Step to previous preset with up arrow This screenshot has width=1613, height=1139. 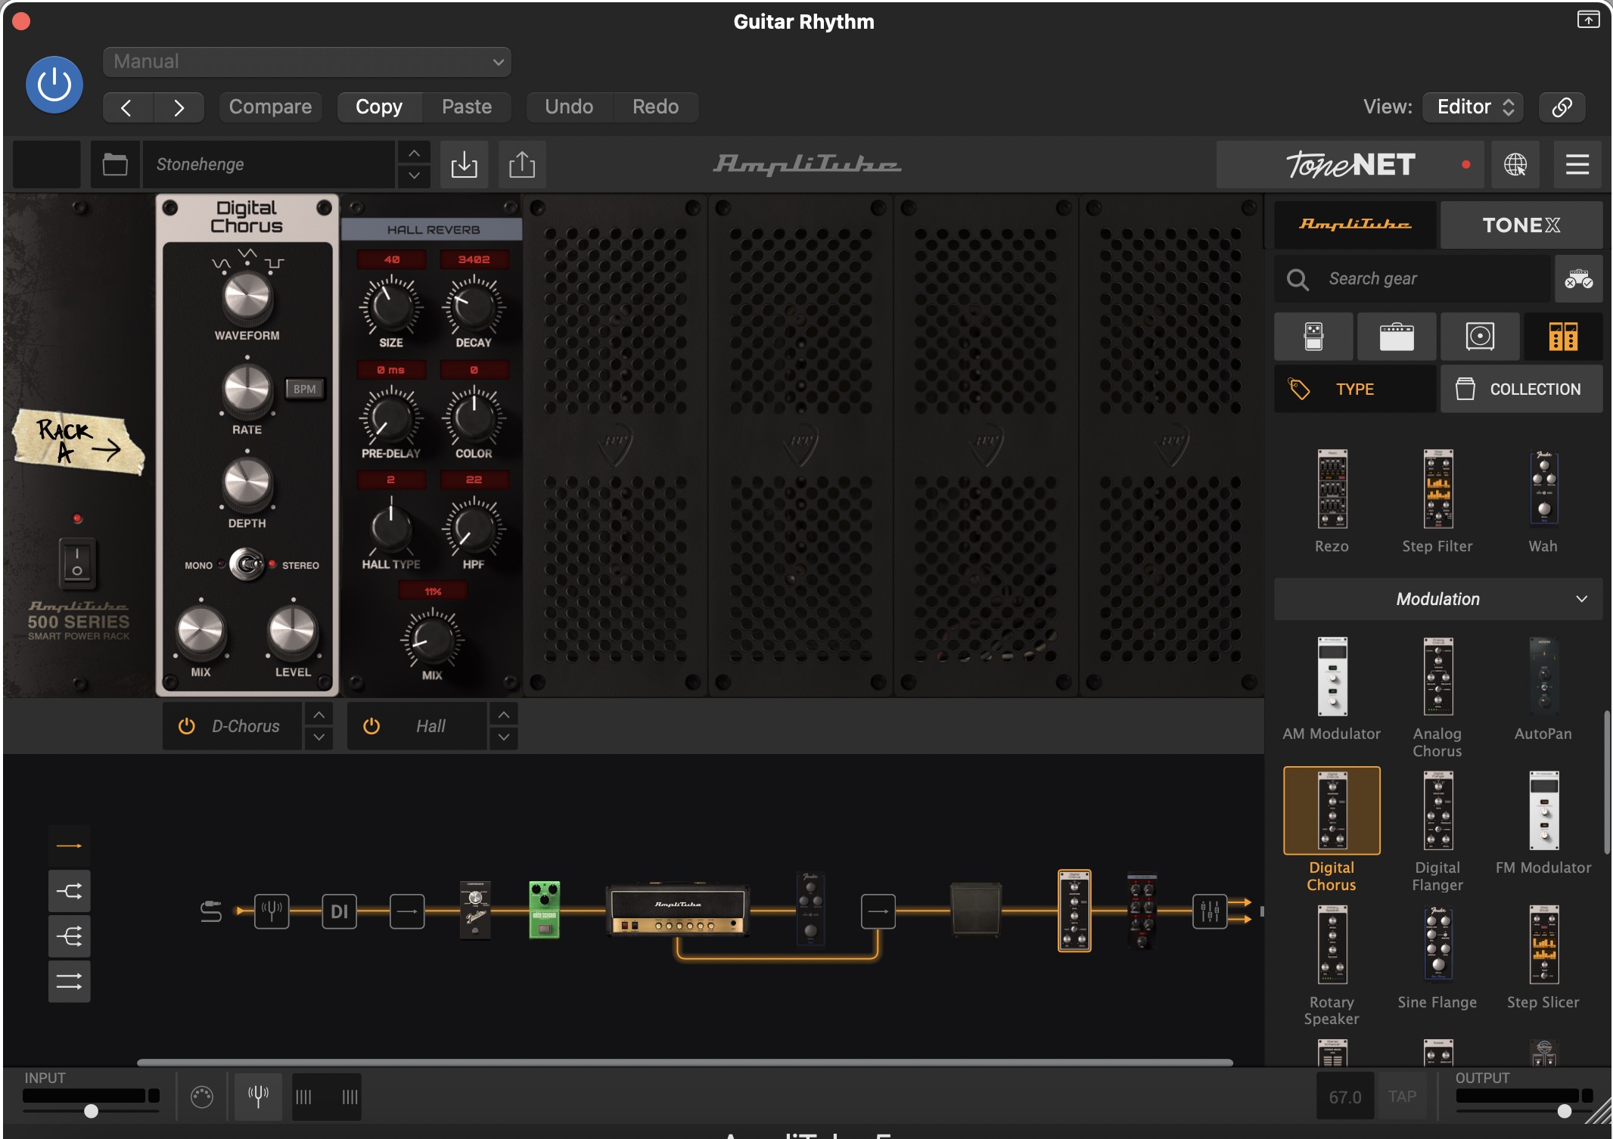coord(414,153)
